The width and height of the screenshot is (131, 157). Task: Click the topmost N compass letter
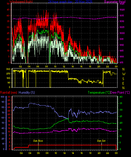pyautogui.click(x=123, y=69)
